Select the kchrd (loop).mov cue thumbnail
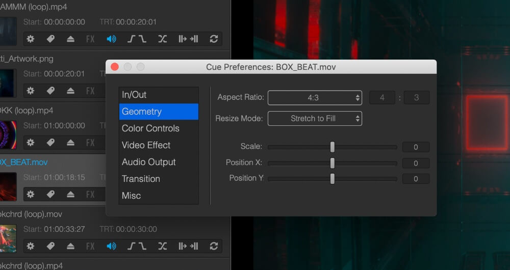Screen dimensions: 510x270 (8, 238)
